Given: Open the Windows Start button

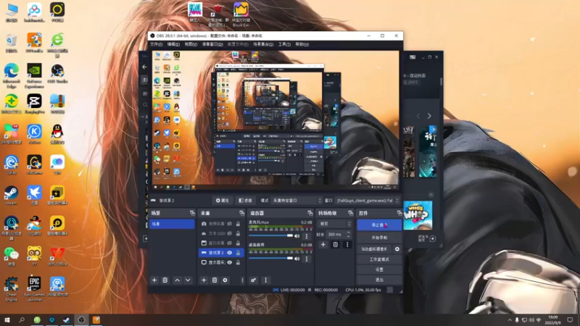Looking at the screenshot, I should (7, 319).
